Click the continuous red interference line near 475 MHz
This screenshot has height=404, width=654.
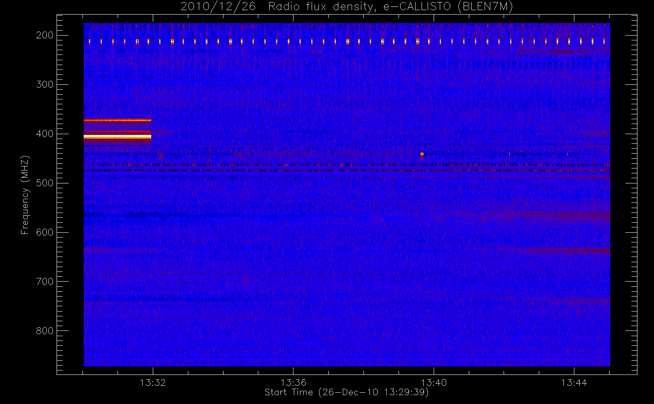point(347,170)
